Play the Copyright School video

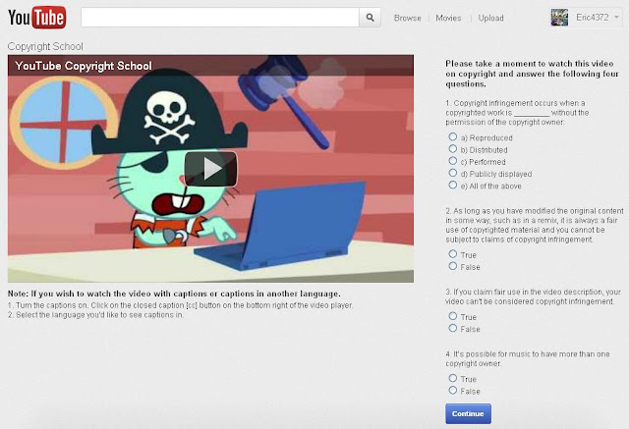(210, 169)
